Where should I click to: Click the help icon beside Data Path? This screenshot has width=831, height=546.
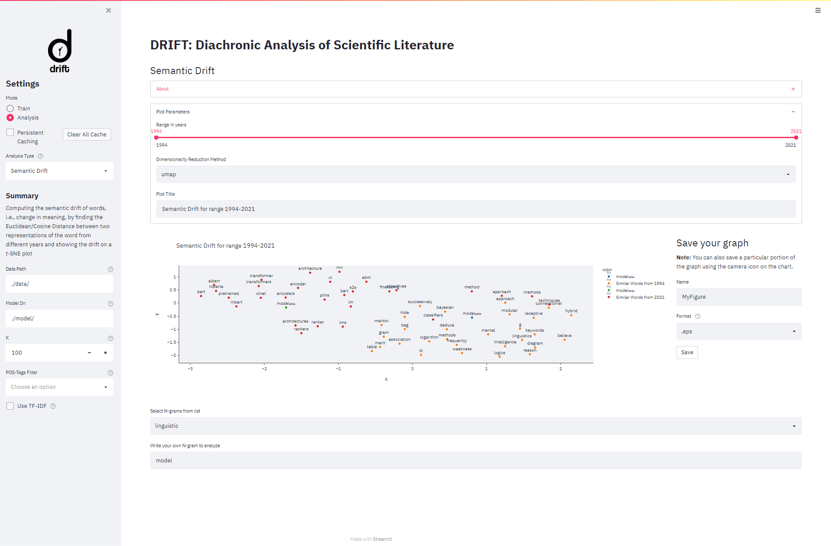tap(110, 269)
